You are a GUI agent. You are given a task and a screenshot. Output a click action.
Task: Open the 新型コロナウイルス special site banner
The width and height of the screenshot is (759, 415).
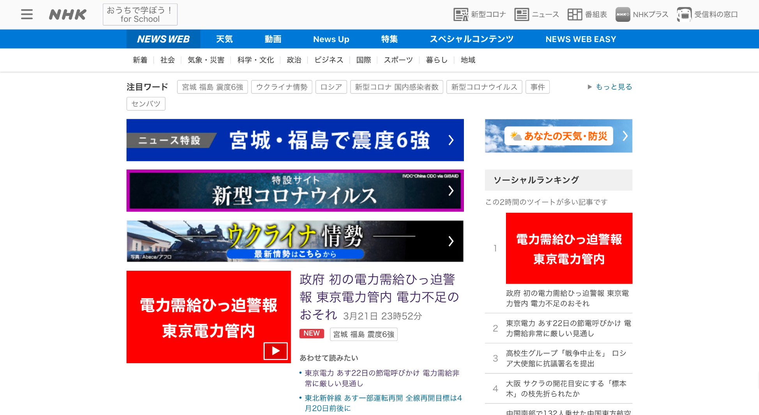pyautogui.click(x=295, y=191)
